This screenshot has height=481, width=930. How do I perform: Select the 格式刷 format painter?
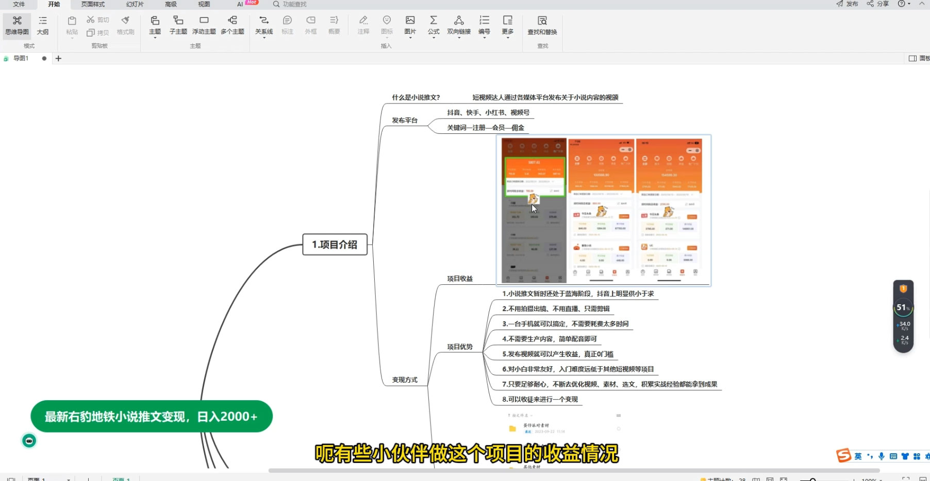tap(125, 25)
